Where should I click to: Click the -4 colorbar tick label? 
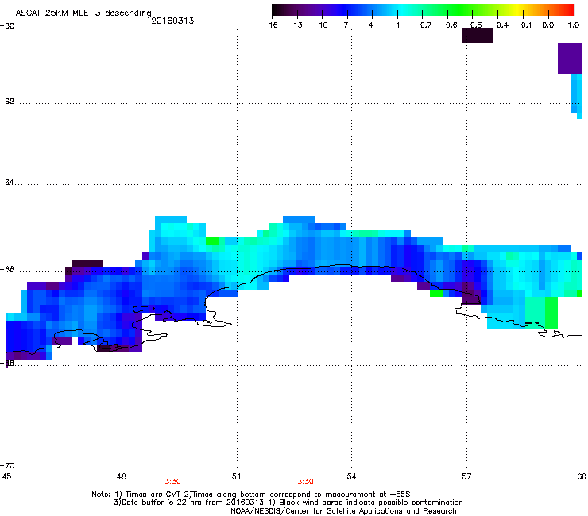[368, 25]
